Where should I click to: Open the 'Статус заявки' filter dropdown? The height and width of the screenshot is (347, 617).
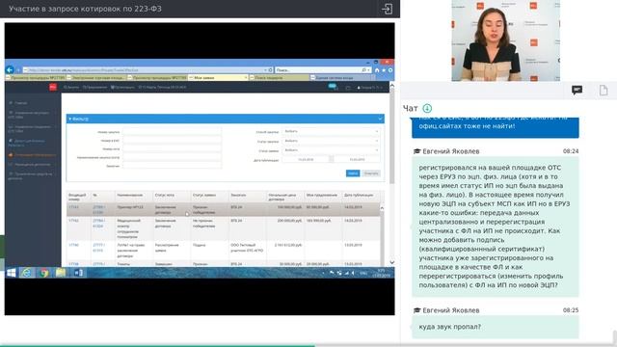(x=331, y=150)
